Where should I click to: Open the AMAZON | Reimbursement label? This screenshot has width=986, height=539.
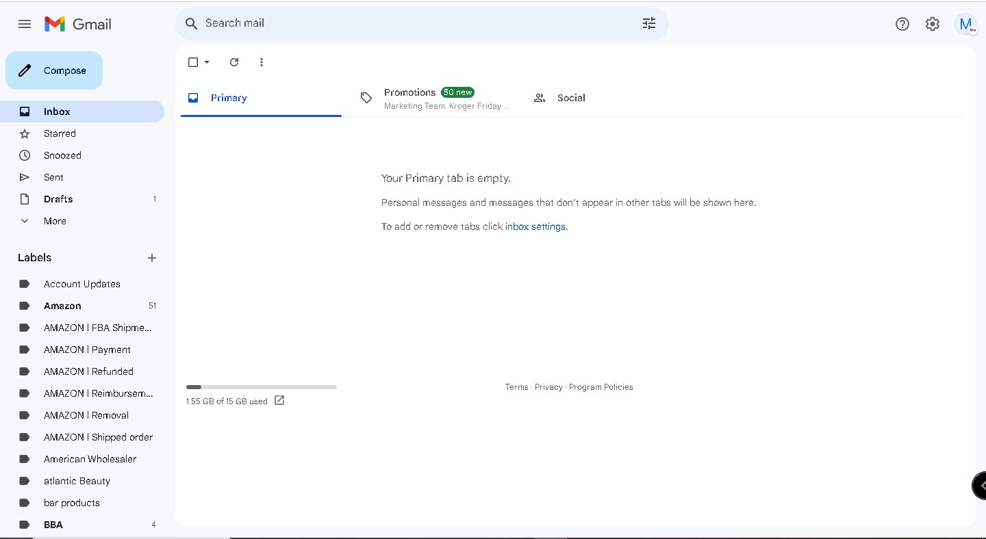click(x=82, y=393)
